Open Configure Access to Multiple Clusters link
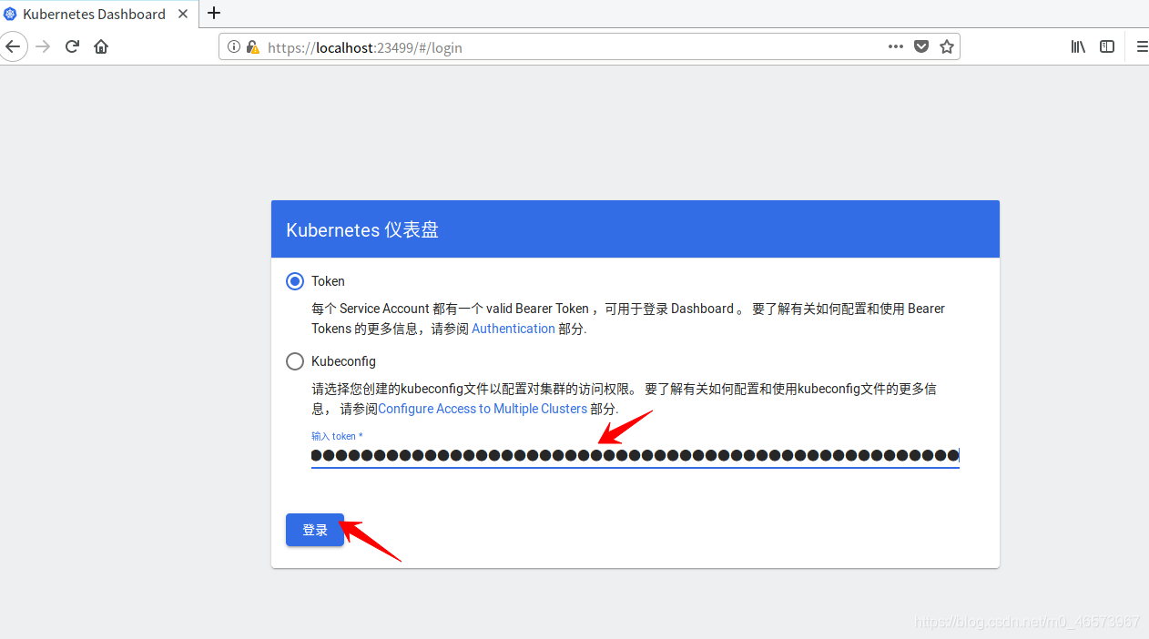The image size is (1149, 639). tap(483, 409)
